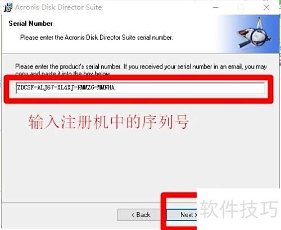Viewport: 281px width, 230px height.
Task: Click the compass divider atop the banner image
Action: point(260,23)
